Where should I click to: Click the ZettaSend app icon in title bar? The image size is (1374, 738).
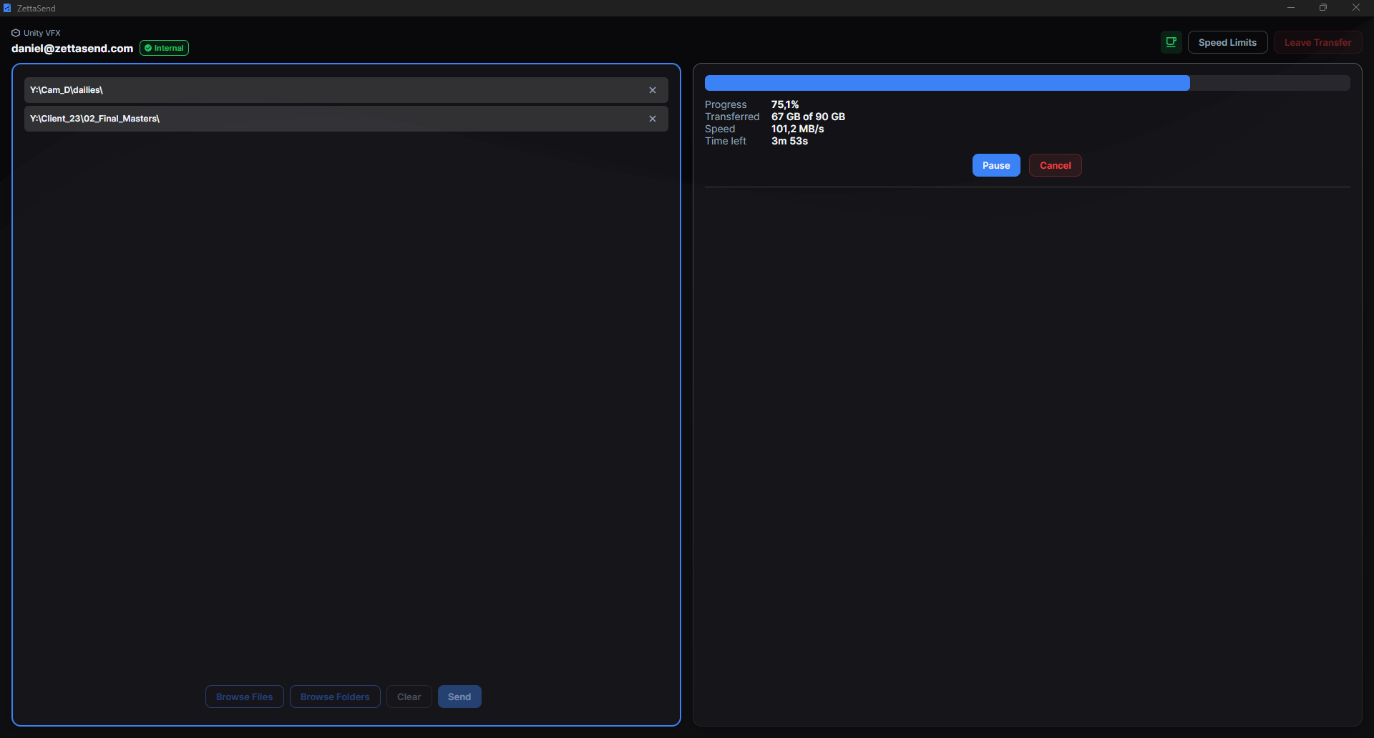click(x=7, y=8)
